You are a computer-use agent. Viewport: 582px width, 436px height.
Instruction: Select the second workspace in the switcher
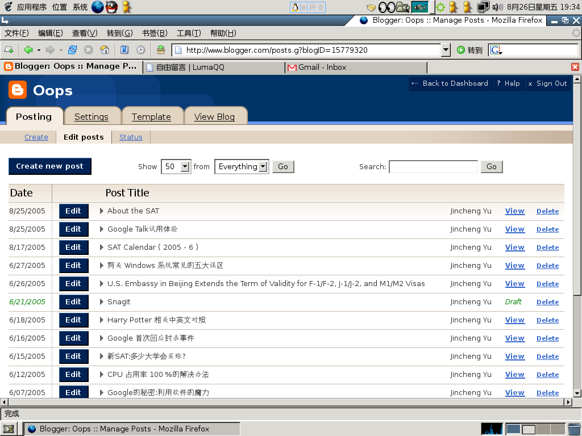pos(529,429)
